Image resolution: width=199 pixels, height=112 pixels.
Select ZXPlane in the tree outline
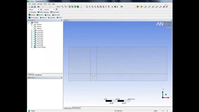click(x=39, y=26)
